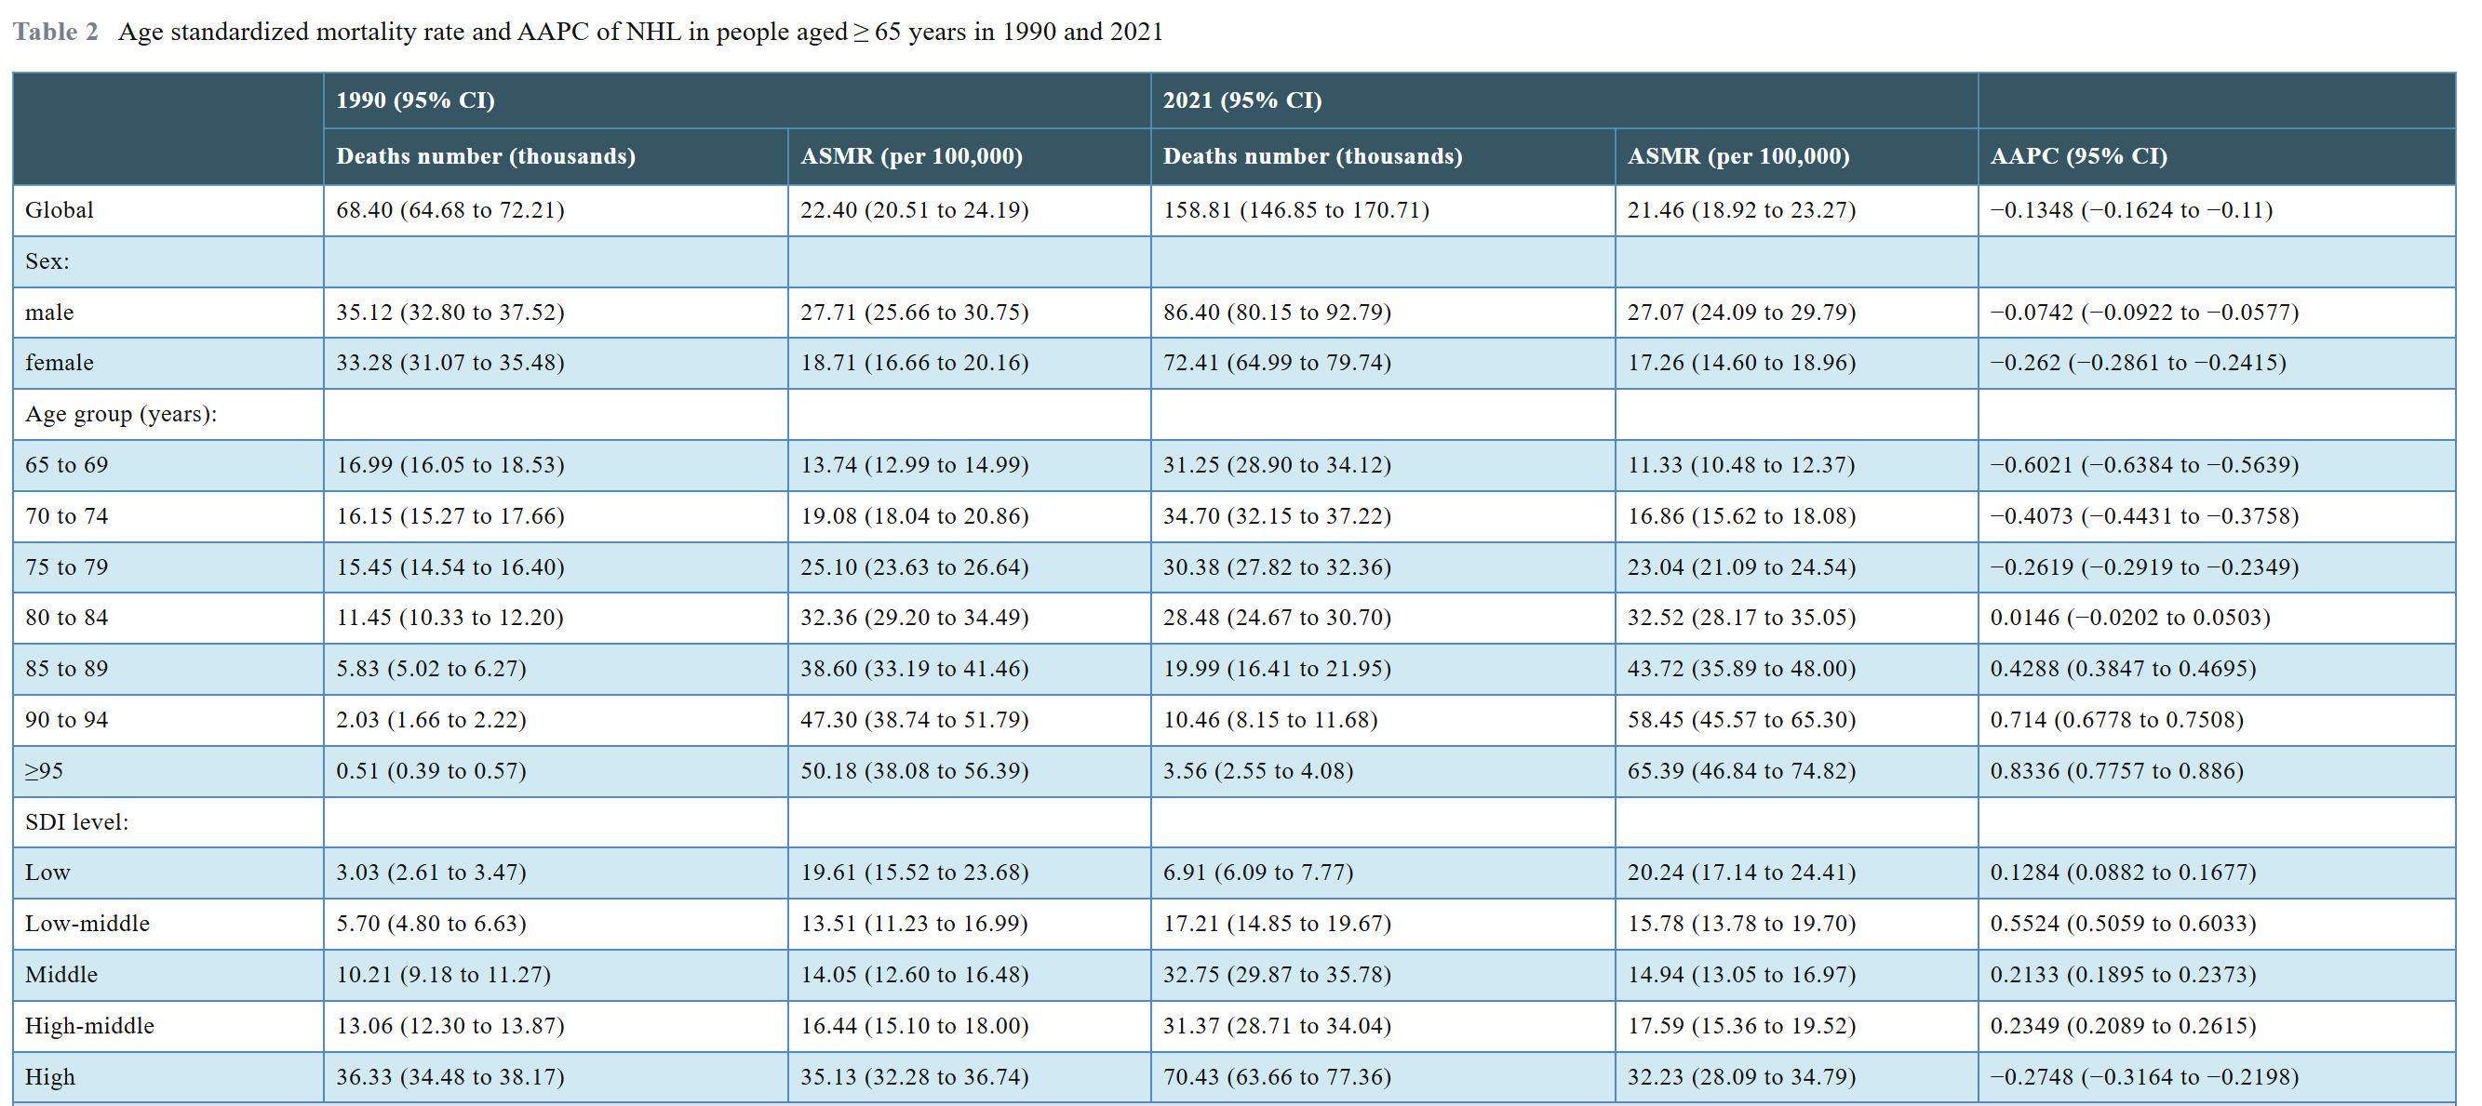This screenshot has height=1106, width=2482.
Task: Click the ≥95 age group label
Action: [x=45, y=771]
